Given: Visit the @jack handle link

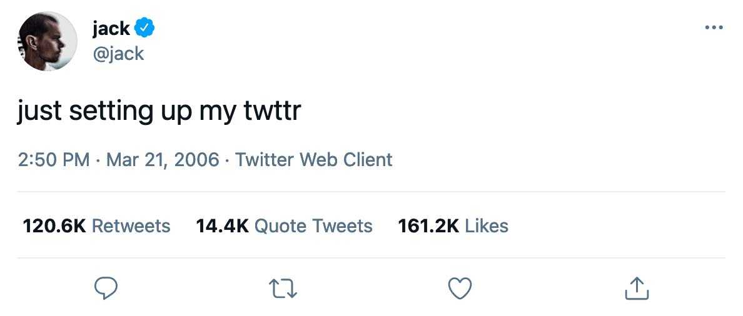Looking at the screenshot, I should click(118, 54).
